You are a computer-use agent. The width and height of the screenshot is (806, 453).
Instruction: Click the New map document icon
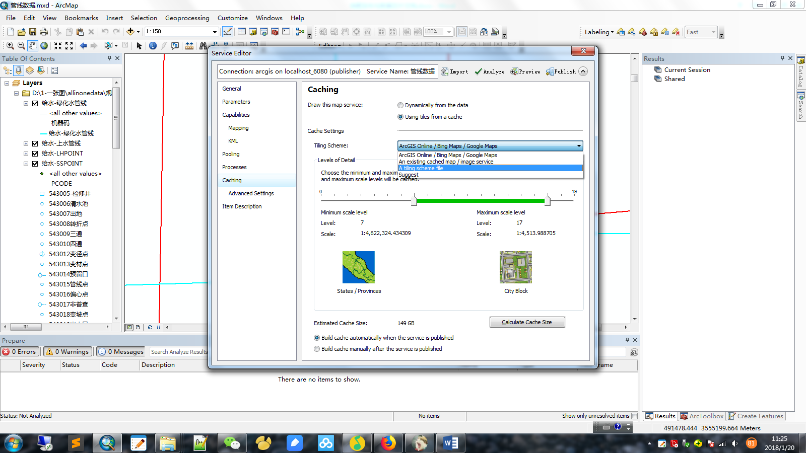11,32
